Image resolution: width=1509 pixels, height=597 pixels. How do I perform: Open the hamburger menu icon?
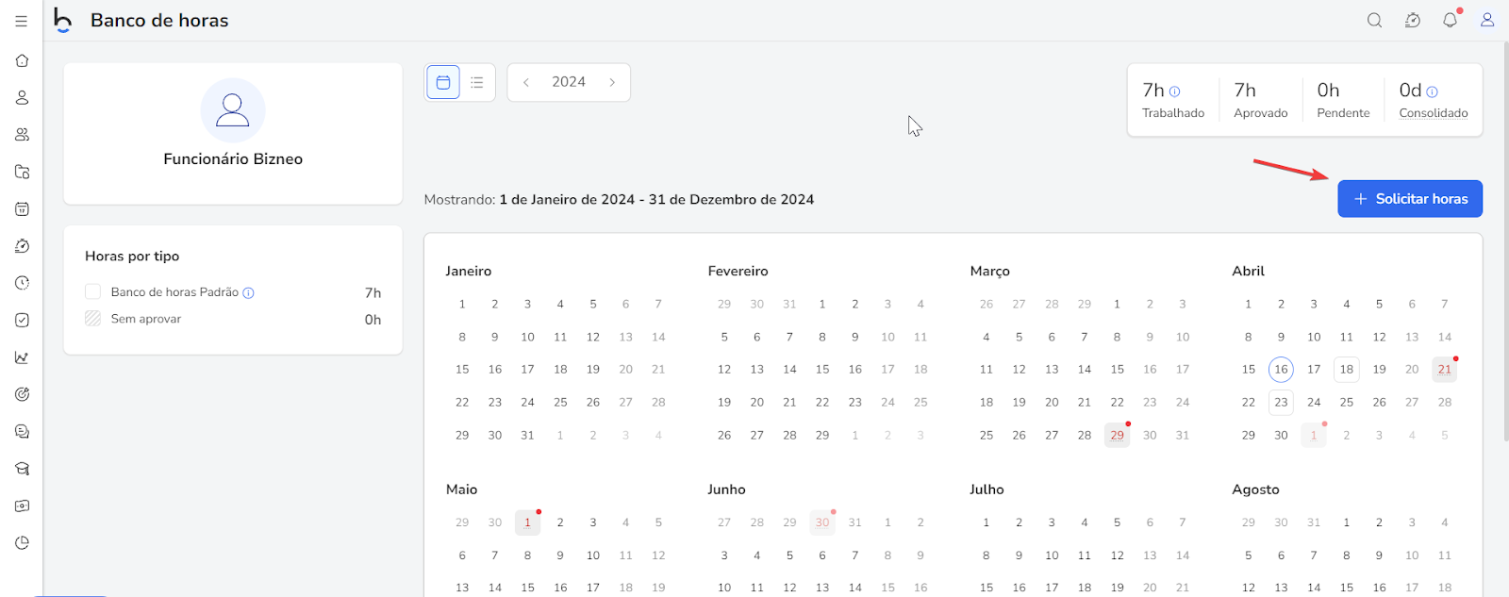pos(21,21)
